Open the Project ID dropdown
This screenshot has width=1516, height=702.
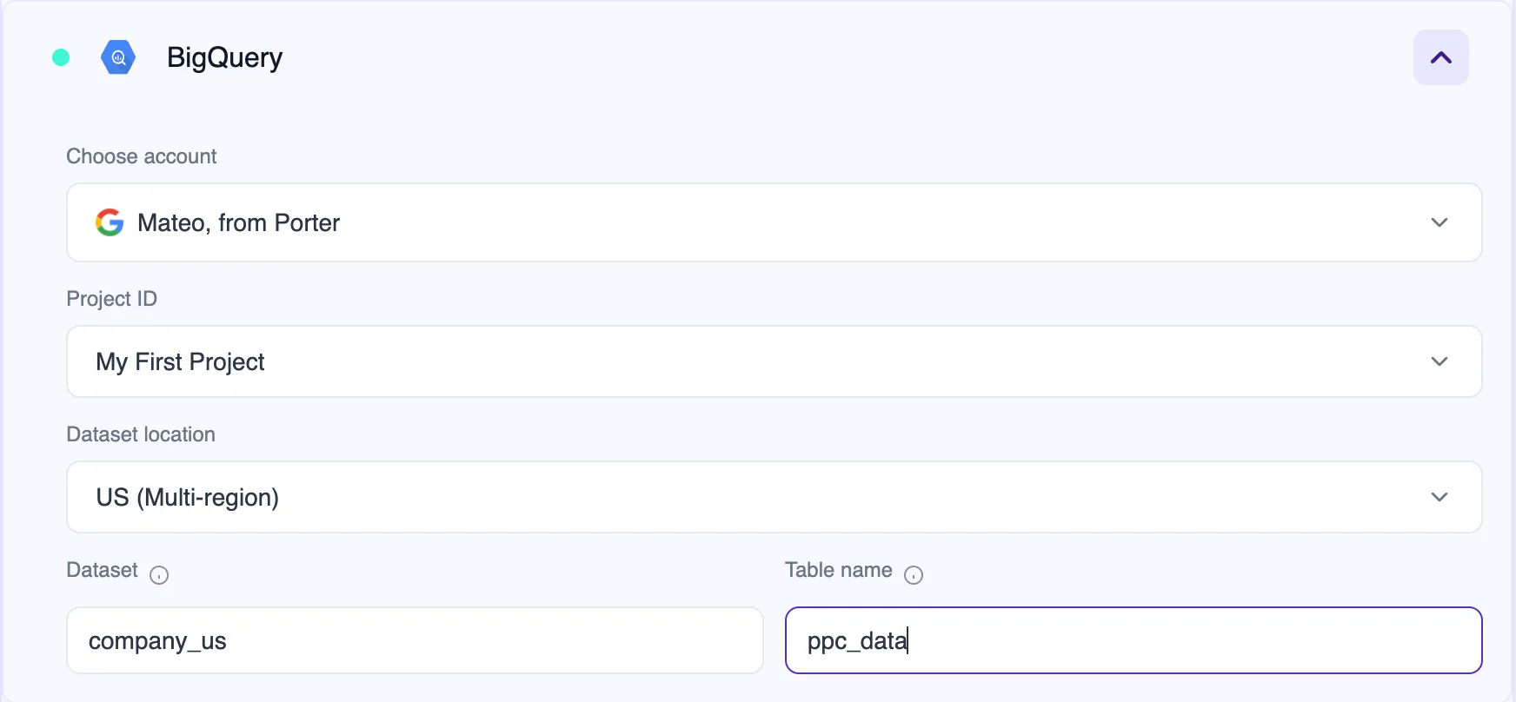coord(774,361)
